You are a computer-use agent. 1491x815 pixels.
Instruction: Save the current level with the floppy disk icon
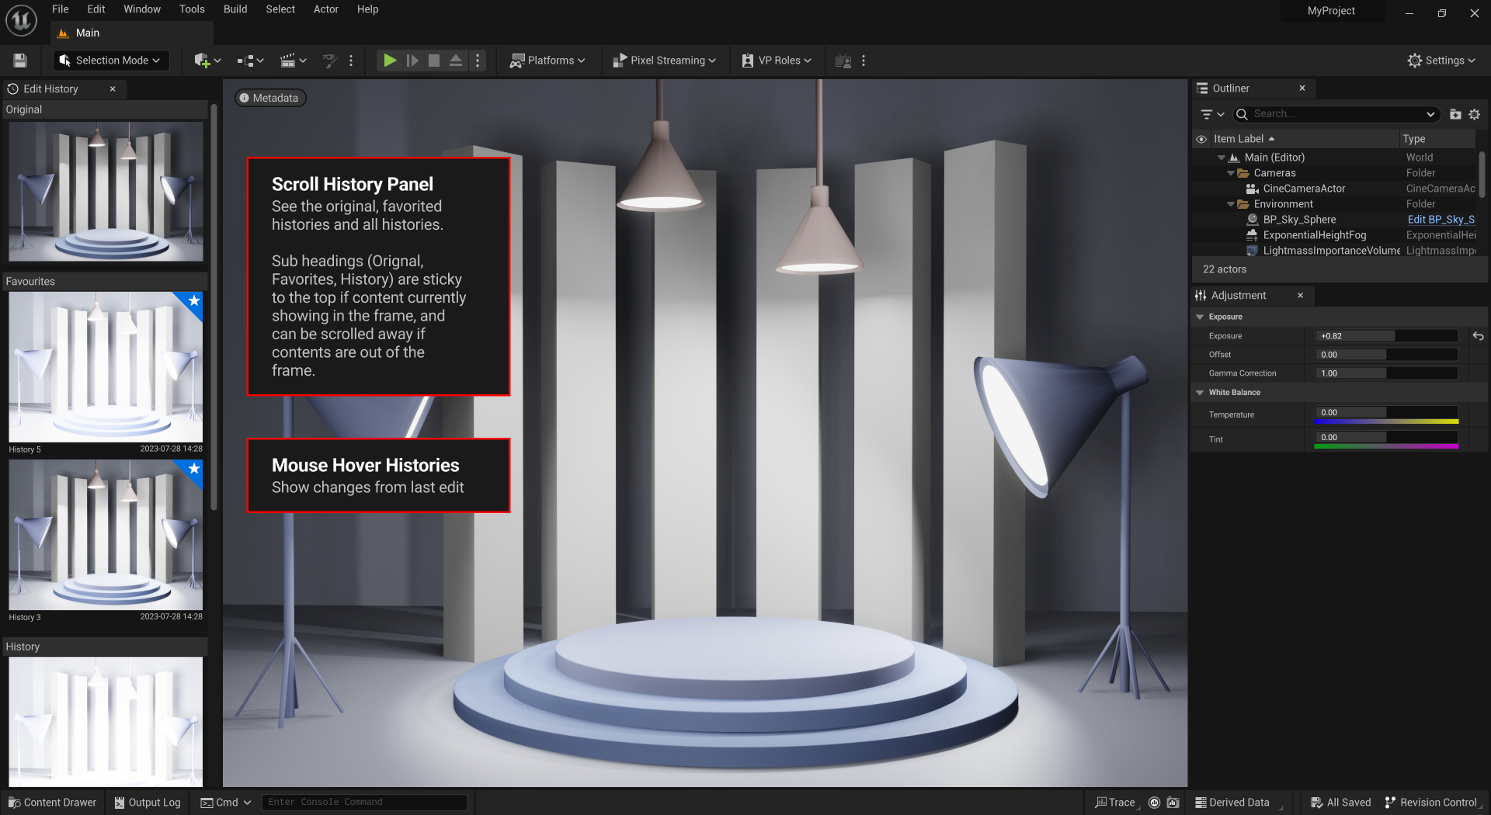click(20, 61)
